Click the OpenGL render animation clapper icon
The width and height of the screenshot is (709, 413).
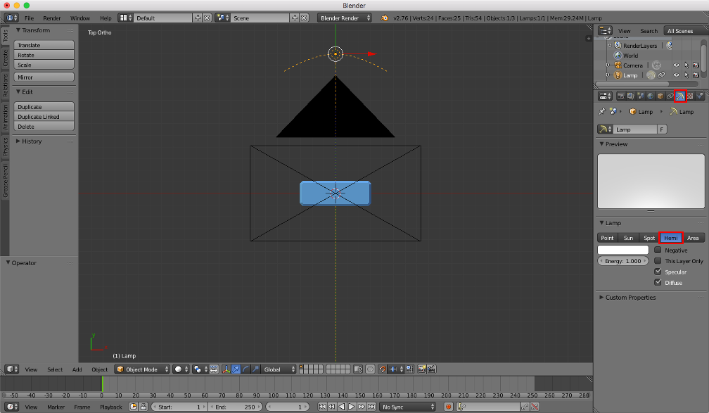(x=431, y=369)
